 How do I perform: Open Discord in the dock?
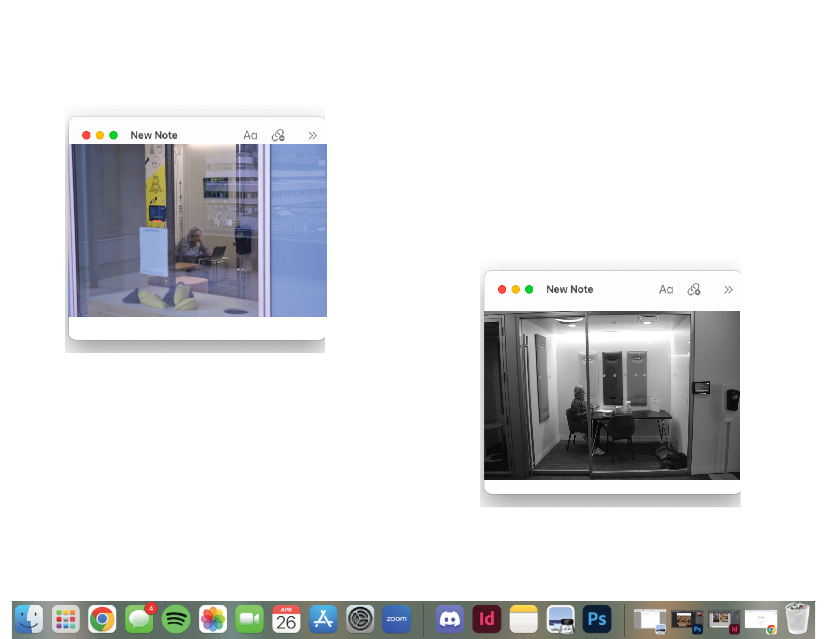450,619
